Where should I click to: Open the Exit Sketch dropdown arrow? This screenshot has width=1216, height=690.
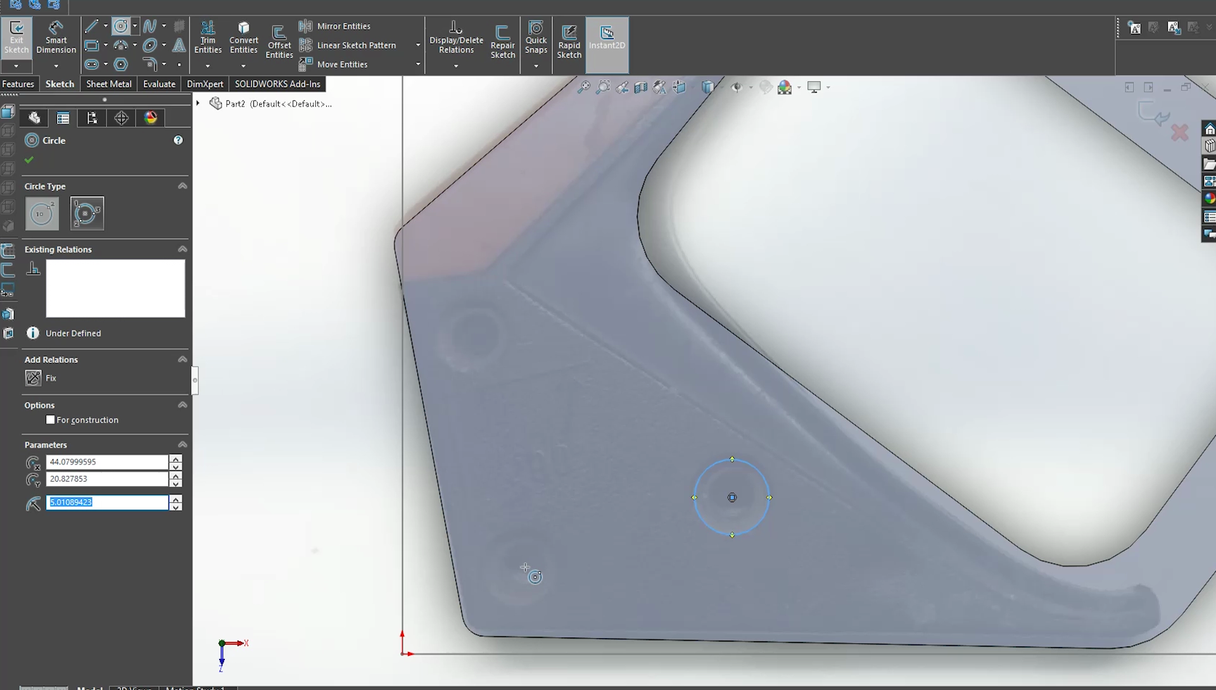coord(16,66)
